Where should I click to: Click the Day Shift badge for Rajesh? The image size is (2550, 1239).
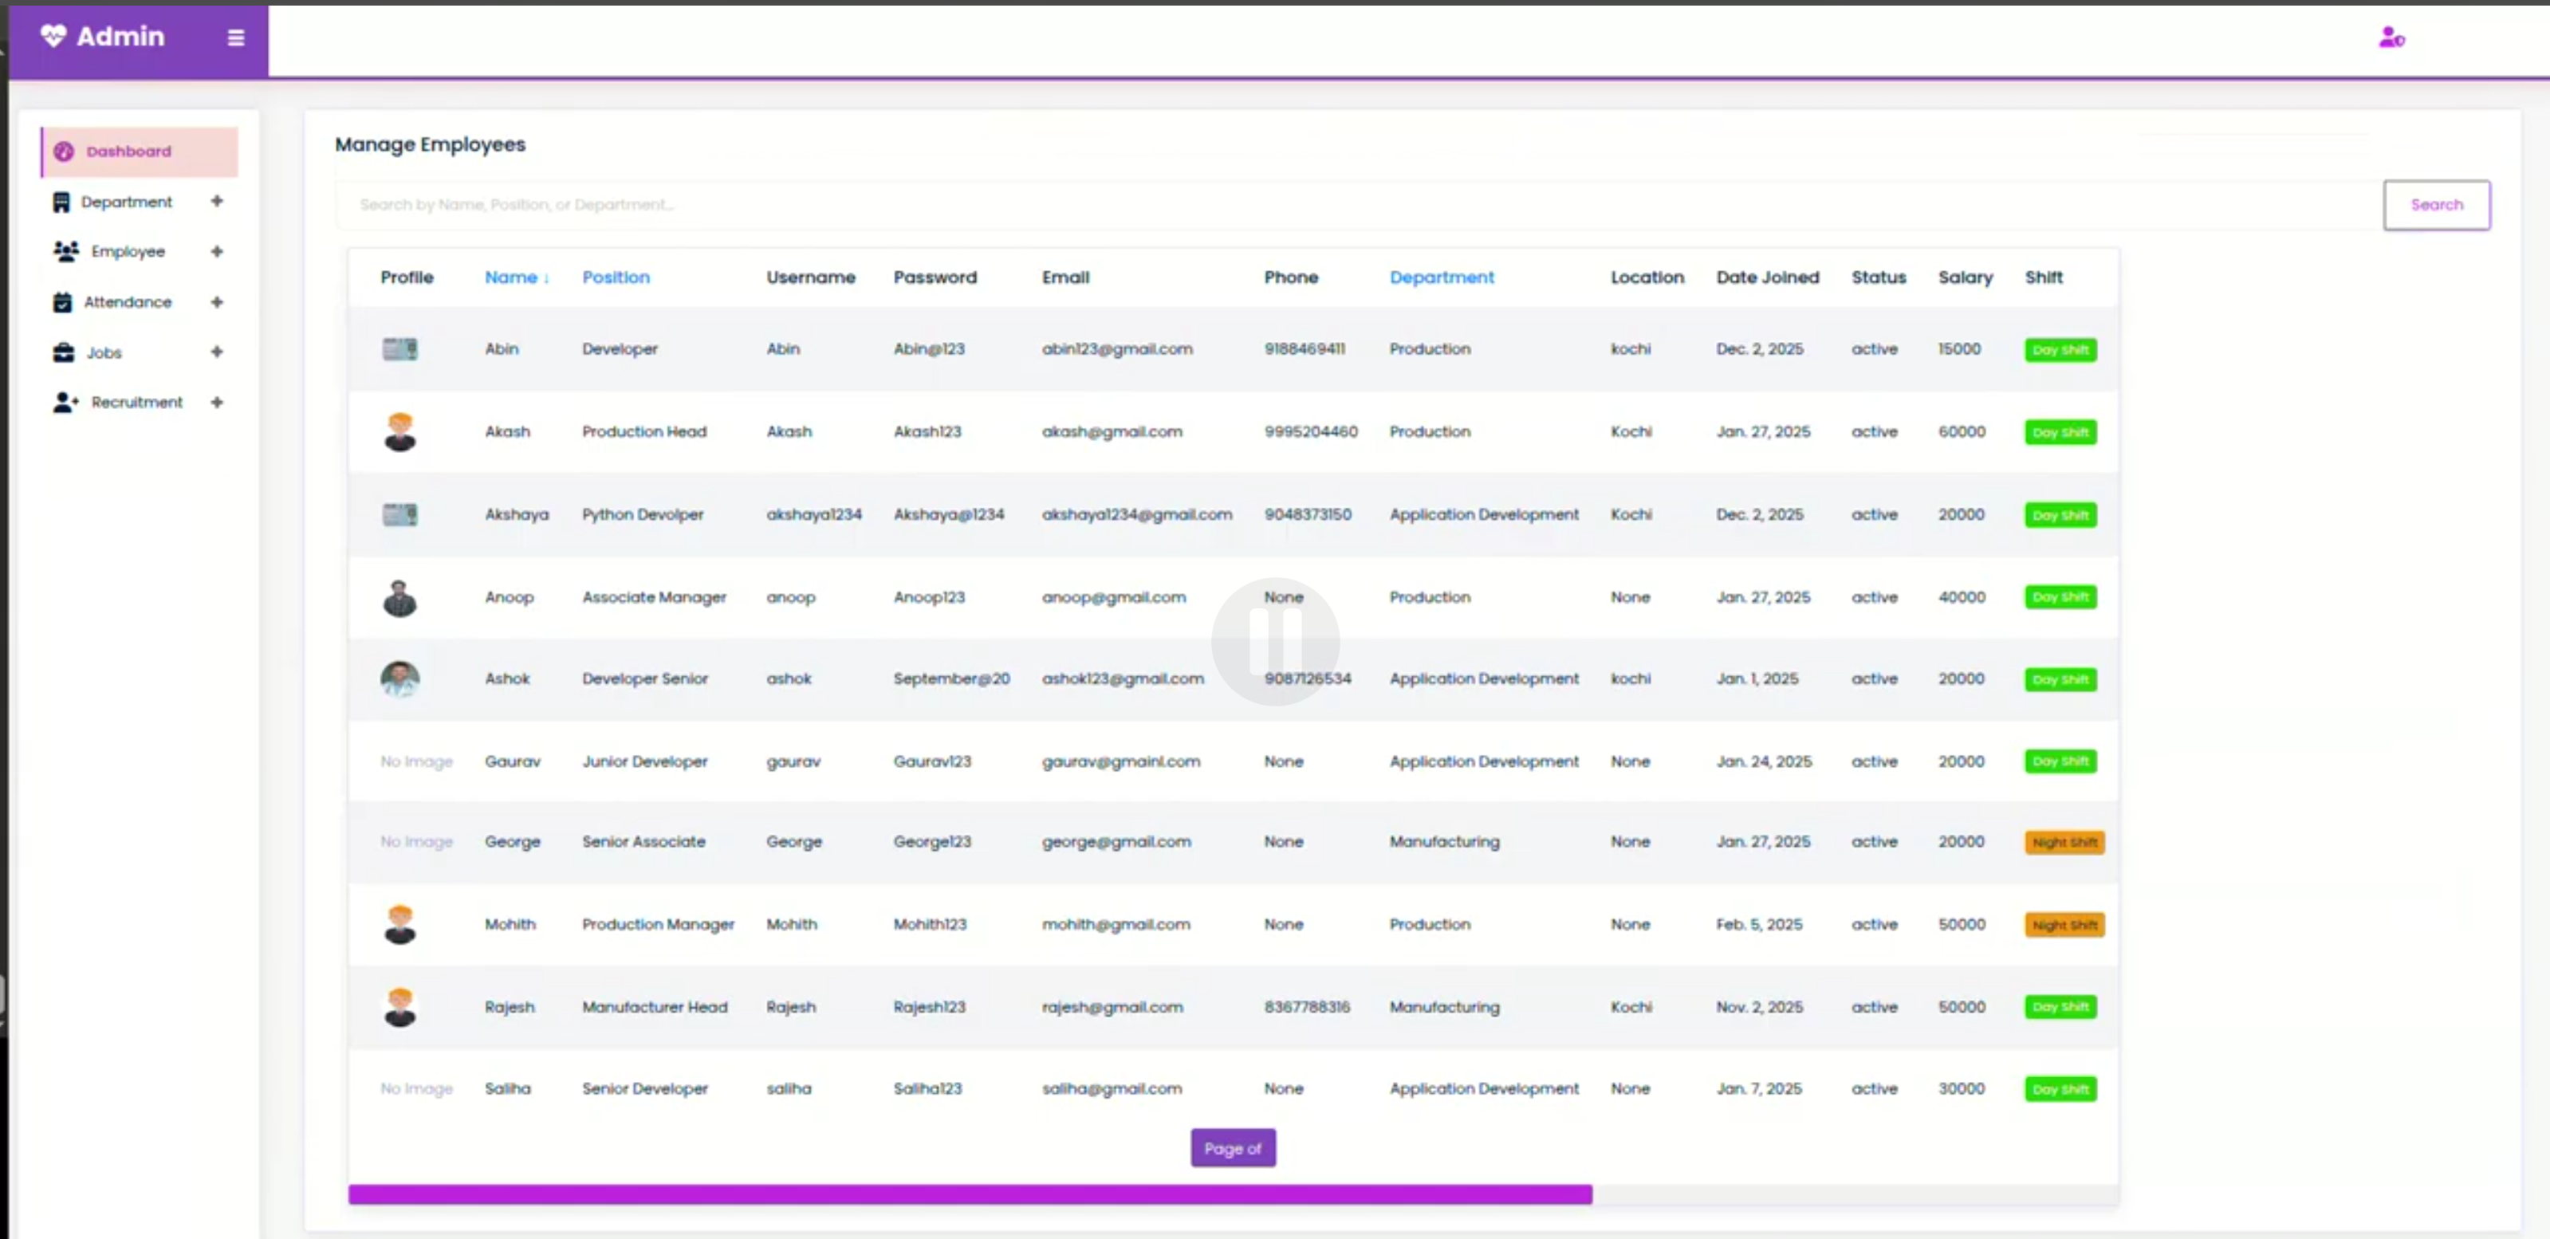tap(2060, 1006)
